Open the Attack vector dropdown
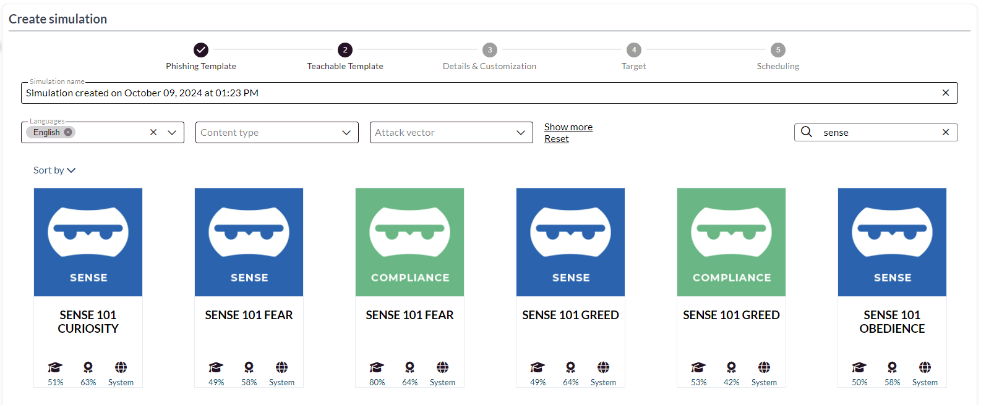 tap(521, 132)
